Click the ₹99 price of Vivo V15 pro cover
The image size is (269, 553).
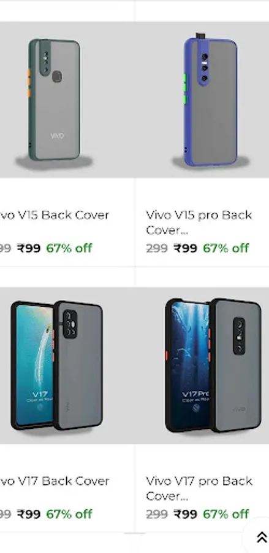click(x=185, y=248)
